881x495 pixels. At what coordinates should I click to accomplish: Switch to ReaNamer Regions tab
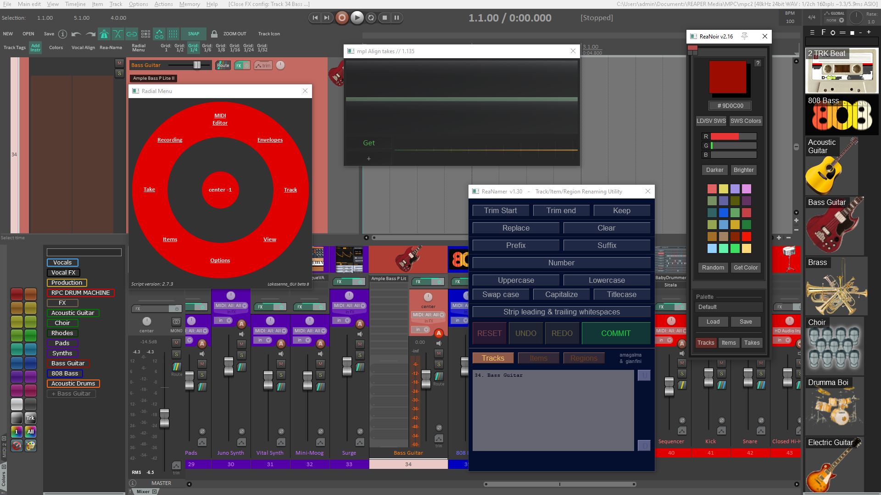[x=584, y=358]
